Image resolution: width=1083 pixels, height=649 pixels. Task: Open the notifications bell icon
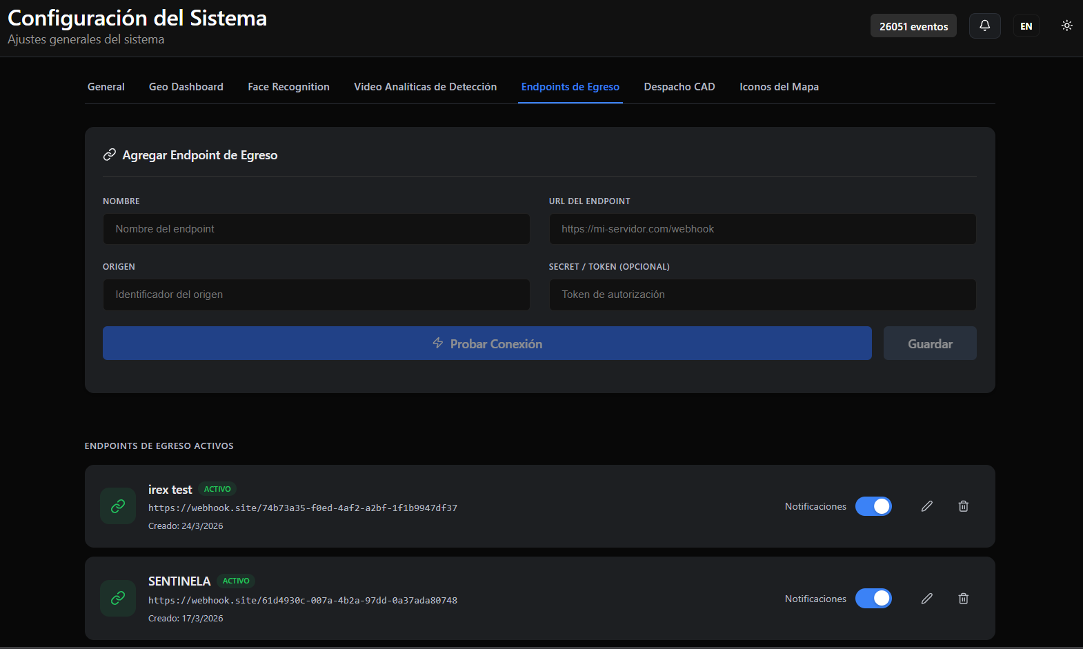click(x=984, y=26)
